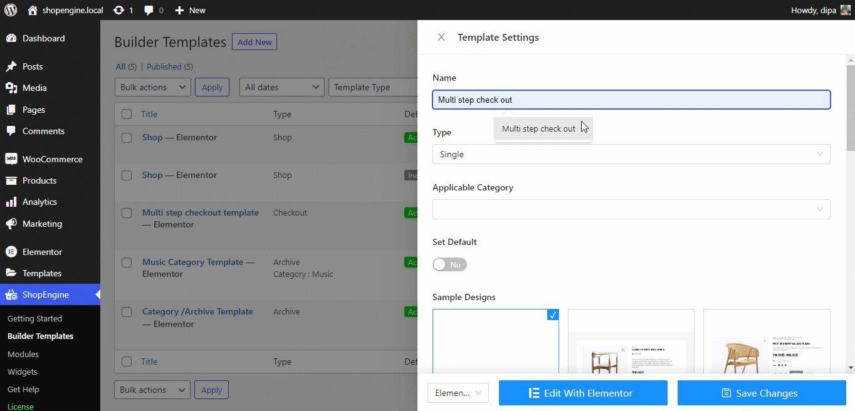The image size is (855, 411).
Task: Click the bottom Apply button
Action: pos(212,390)
